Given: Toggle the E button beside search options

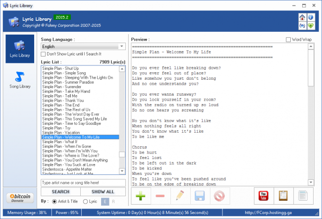Looking at the screenshot, I should tap(105, 202).
